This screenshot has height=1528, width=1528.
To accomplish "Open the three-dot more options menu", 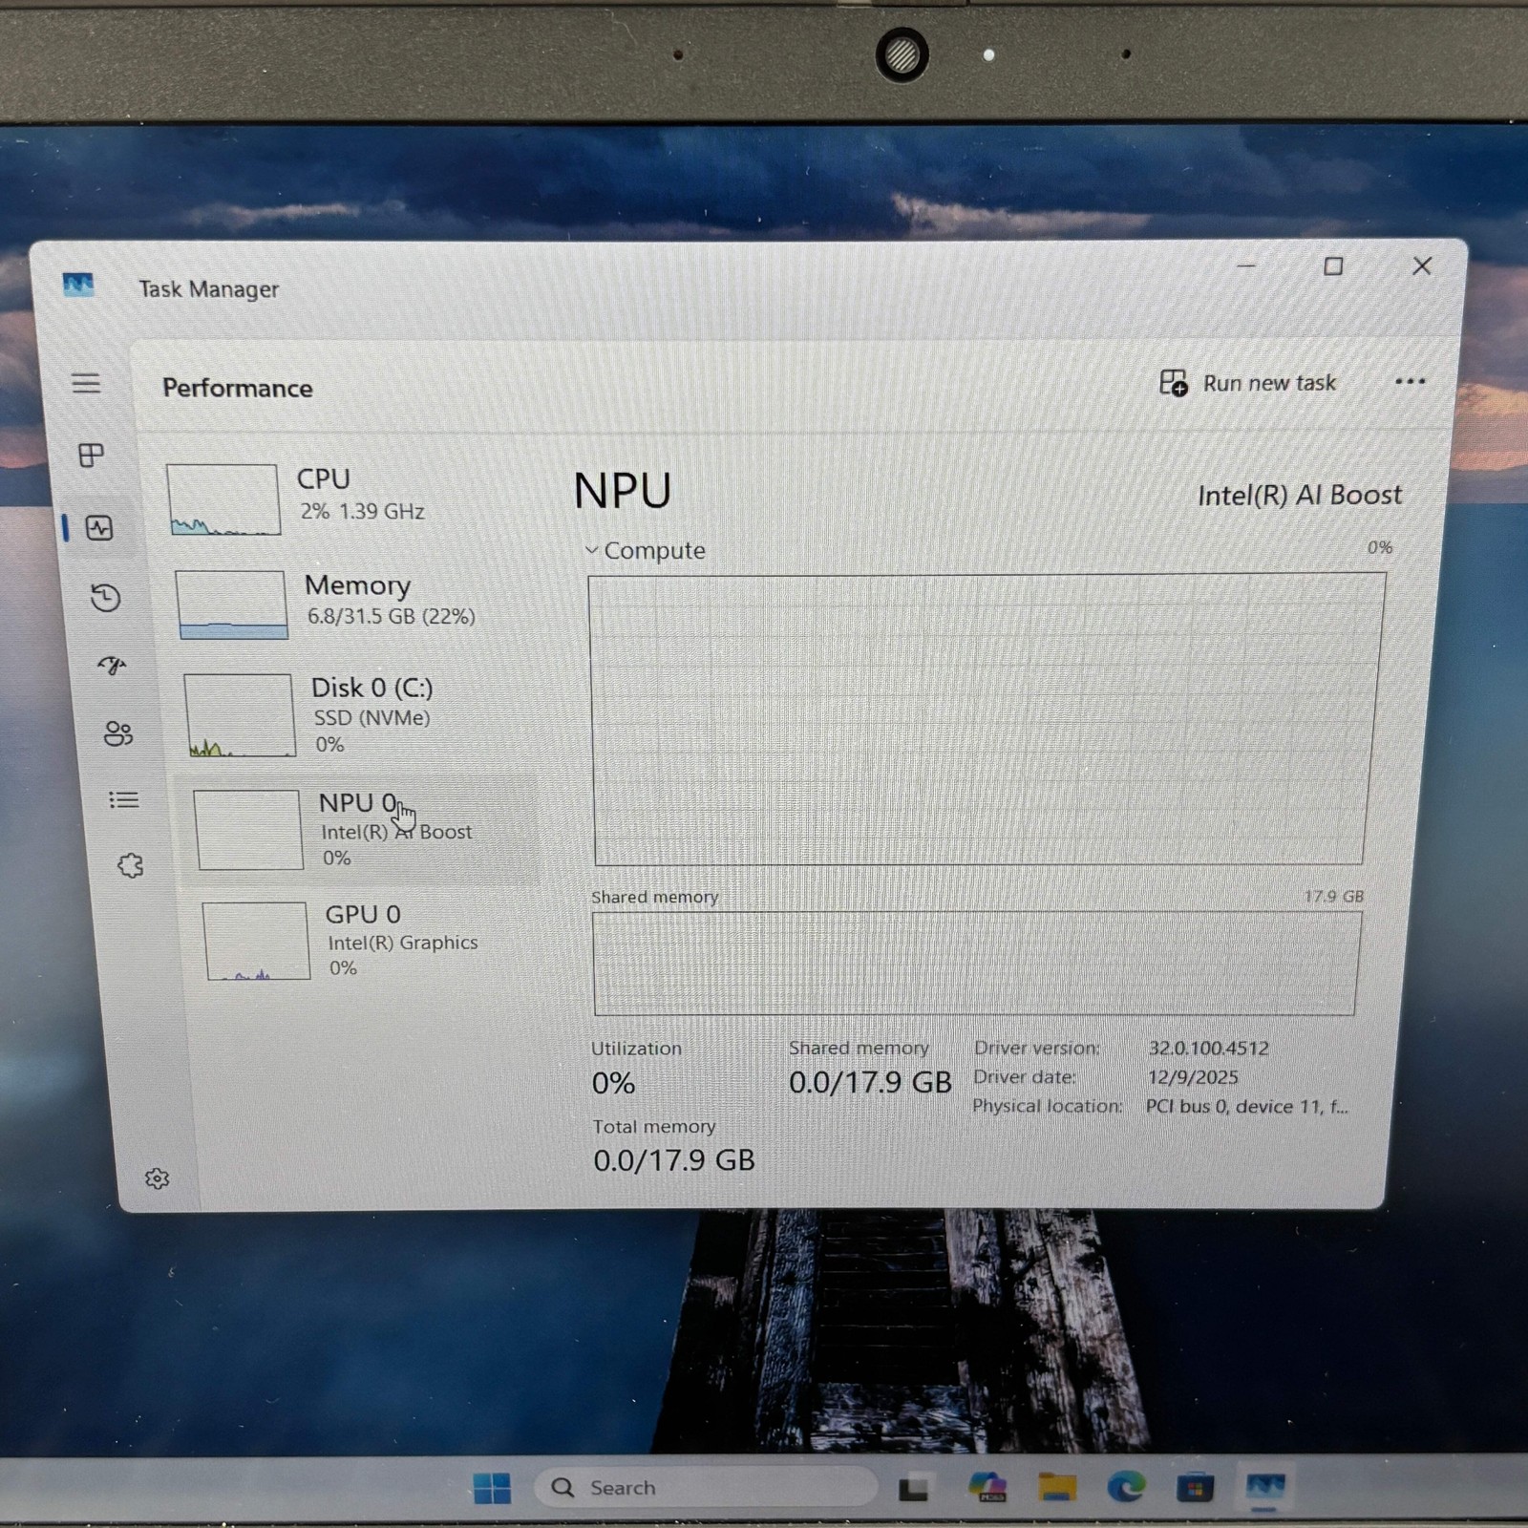I will (1410, 381).
